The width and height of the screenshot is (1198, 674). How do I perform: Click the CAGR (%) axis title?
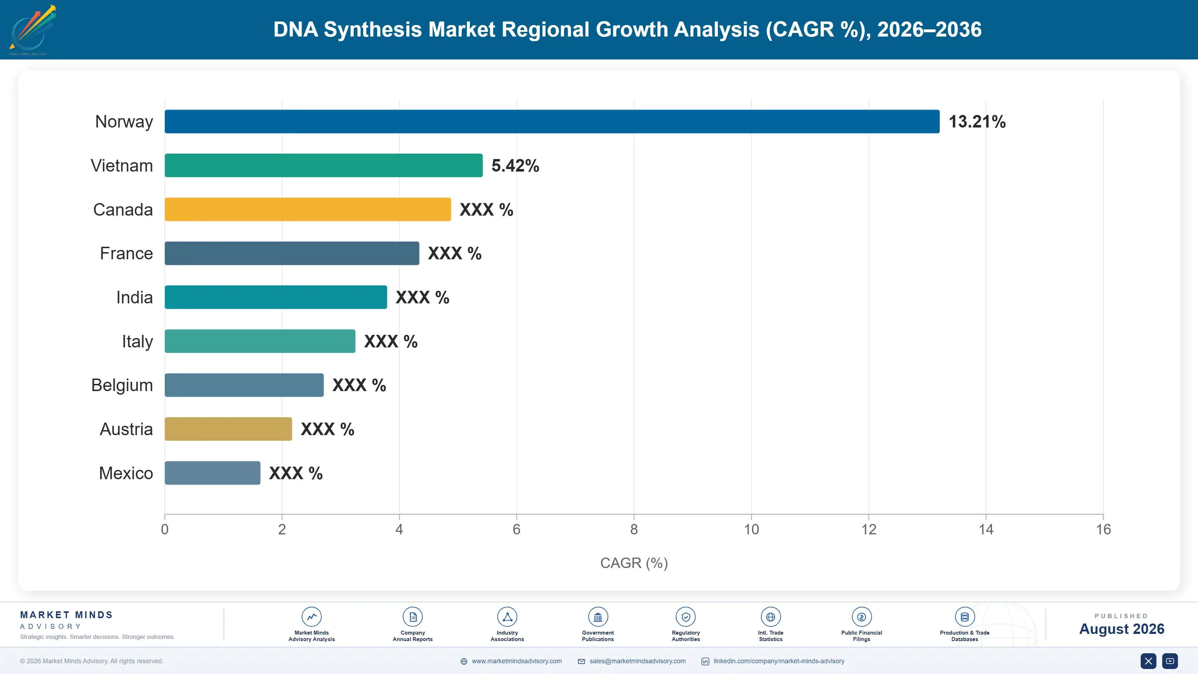coord(634,563)
